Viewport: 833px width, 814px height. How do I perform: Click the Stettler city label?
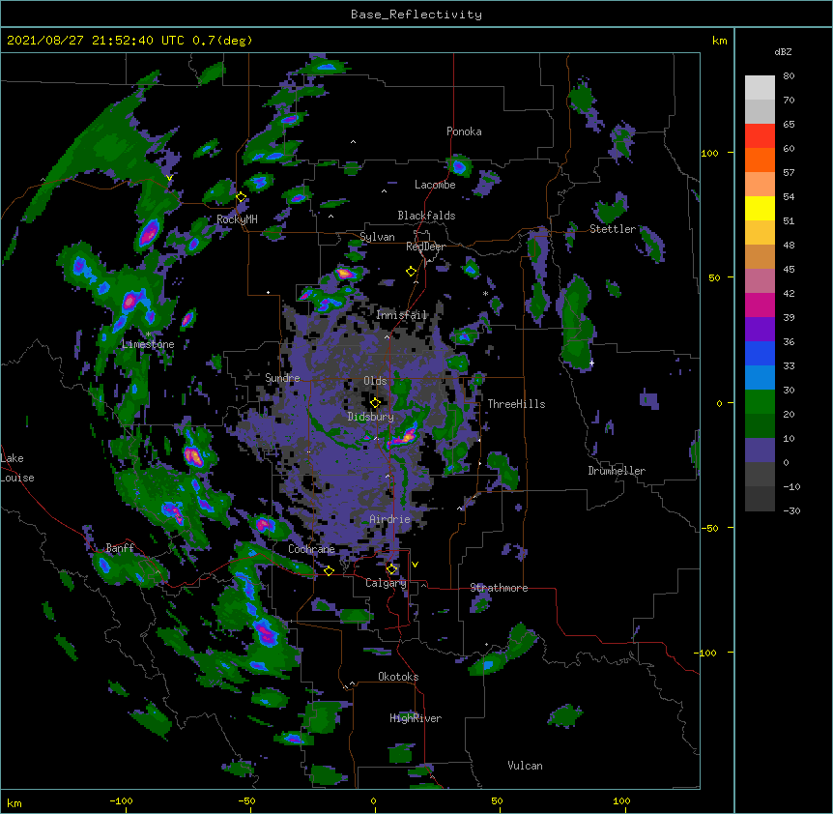pyautogui.click(x=613, y=229)
